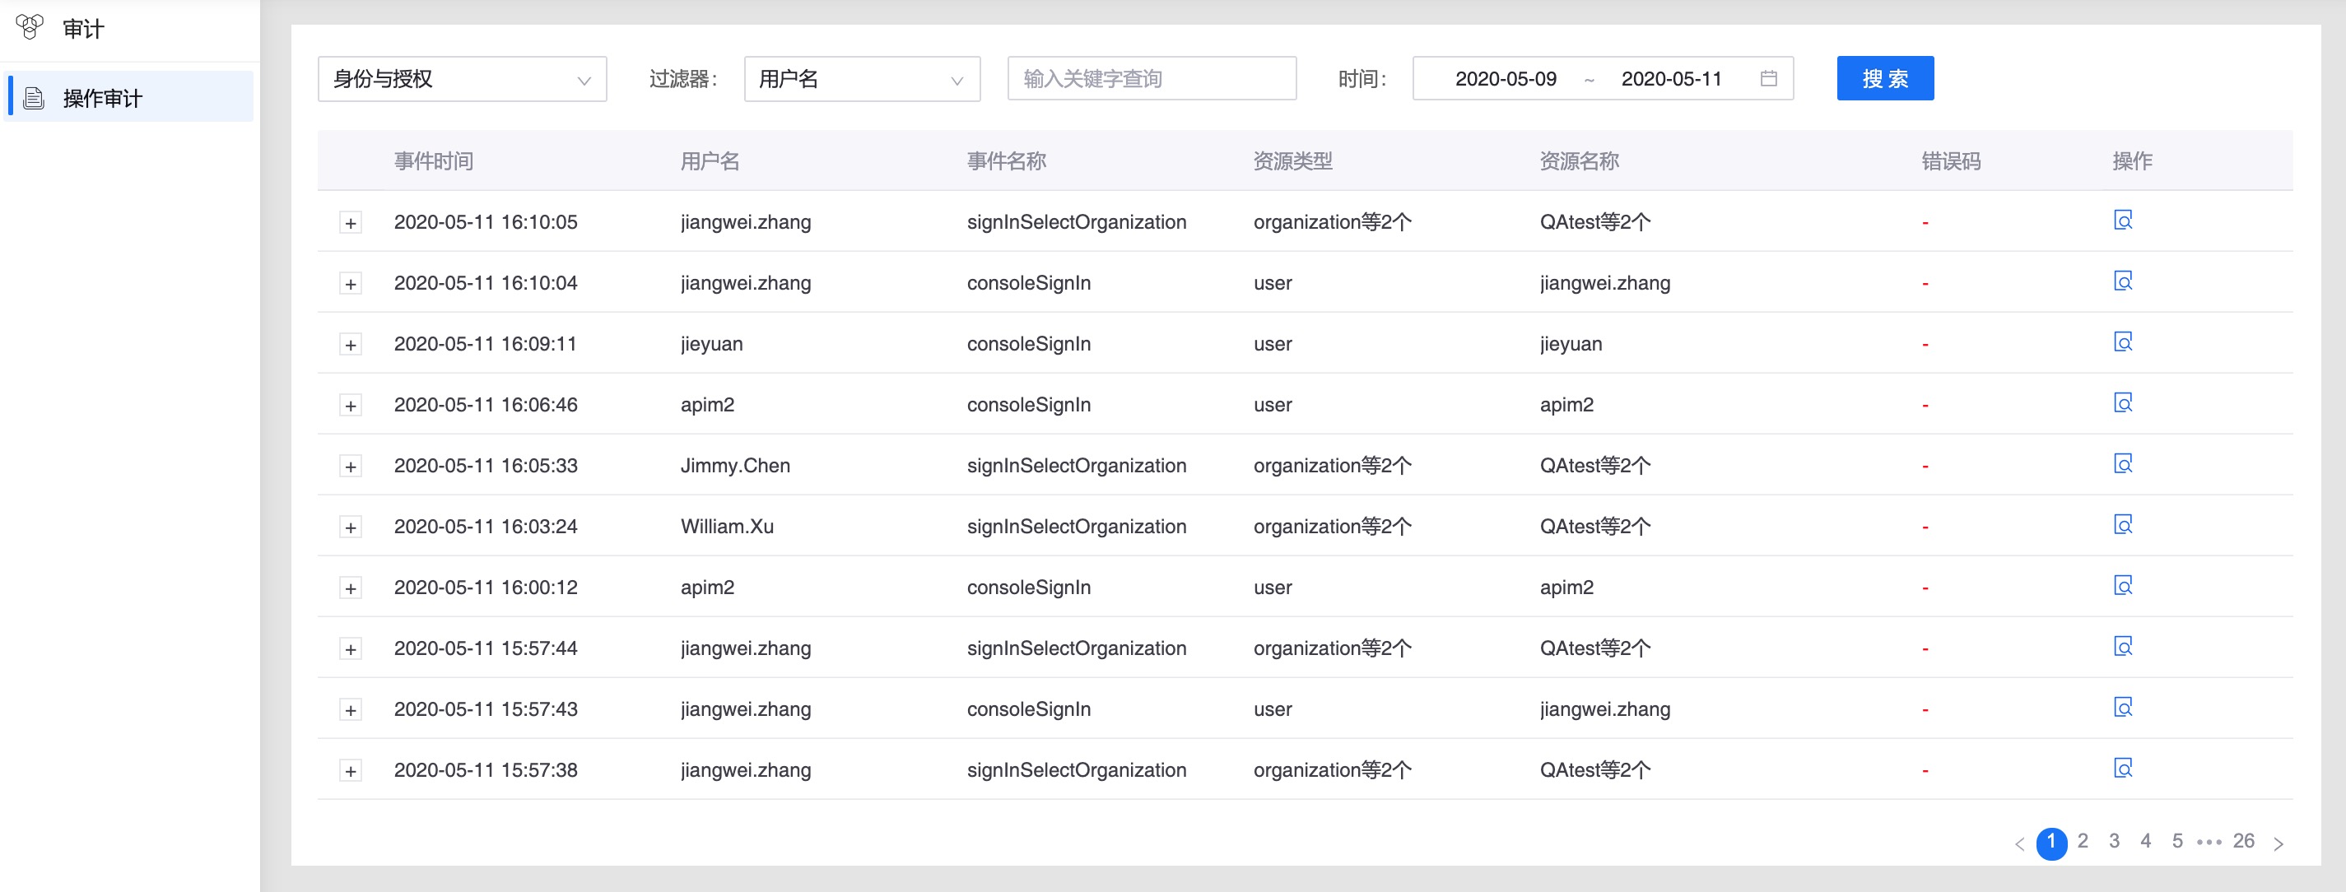The image size is (2346, 892).
Task: Expand row 2020-05-11 16:00:12
Action: 351,589
